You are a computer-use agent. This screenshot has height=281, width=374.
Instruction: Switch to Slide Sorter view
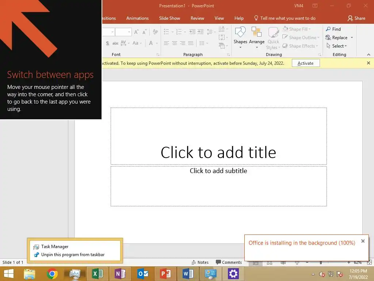point(270,263)
